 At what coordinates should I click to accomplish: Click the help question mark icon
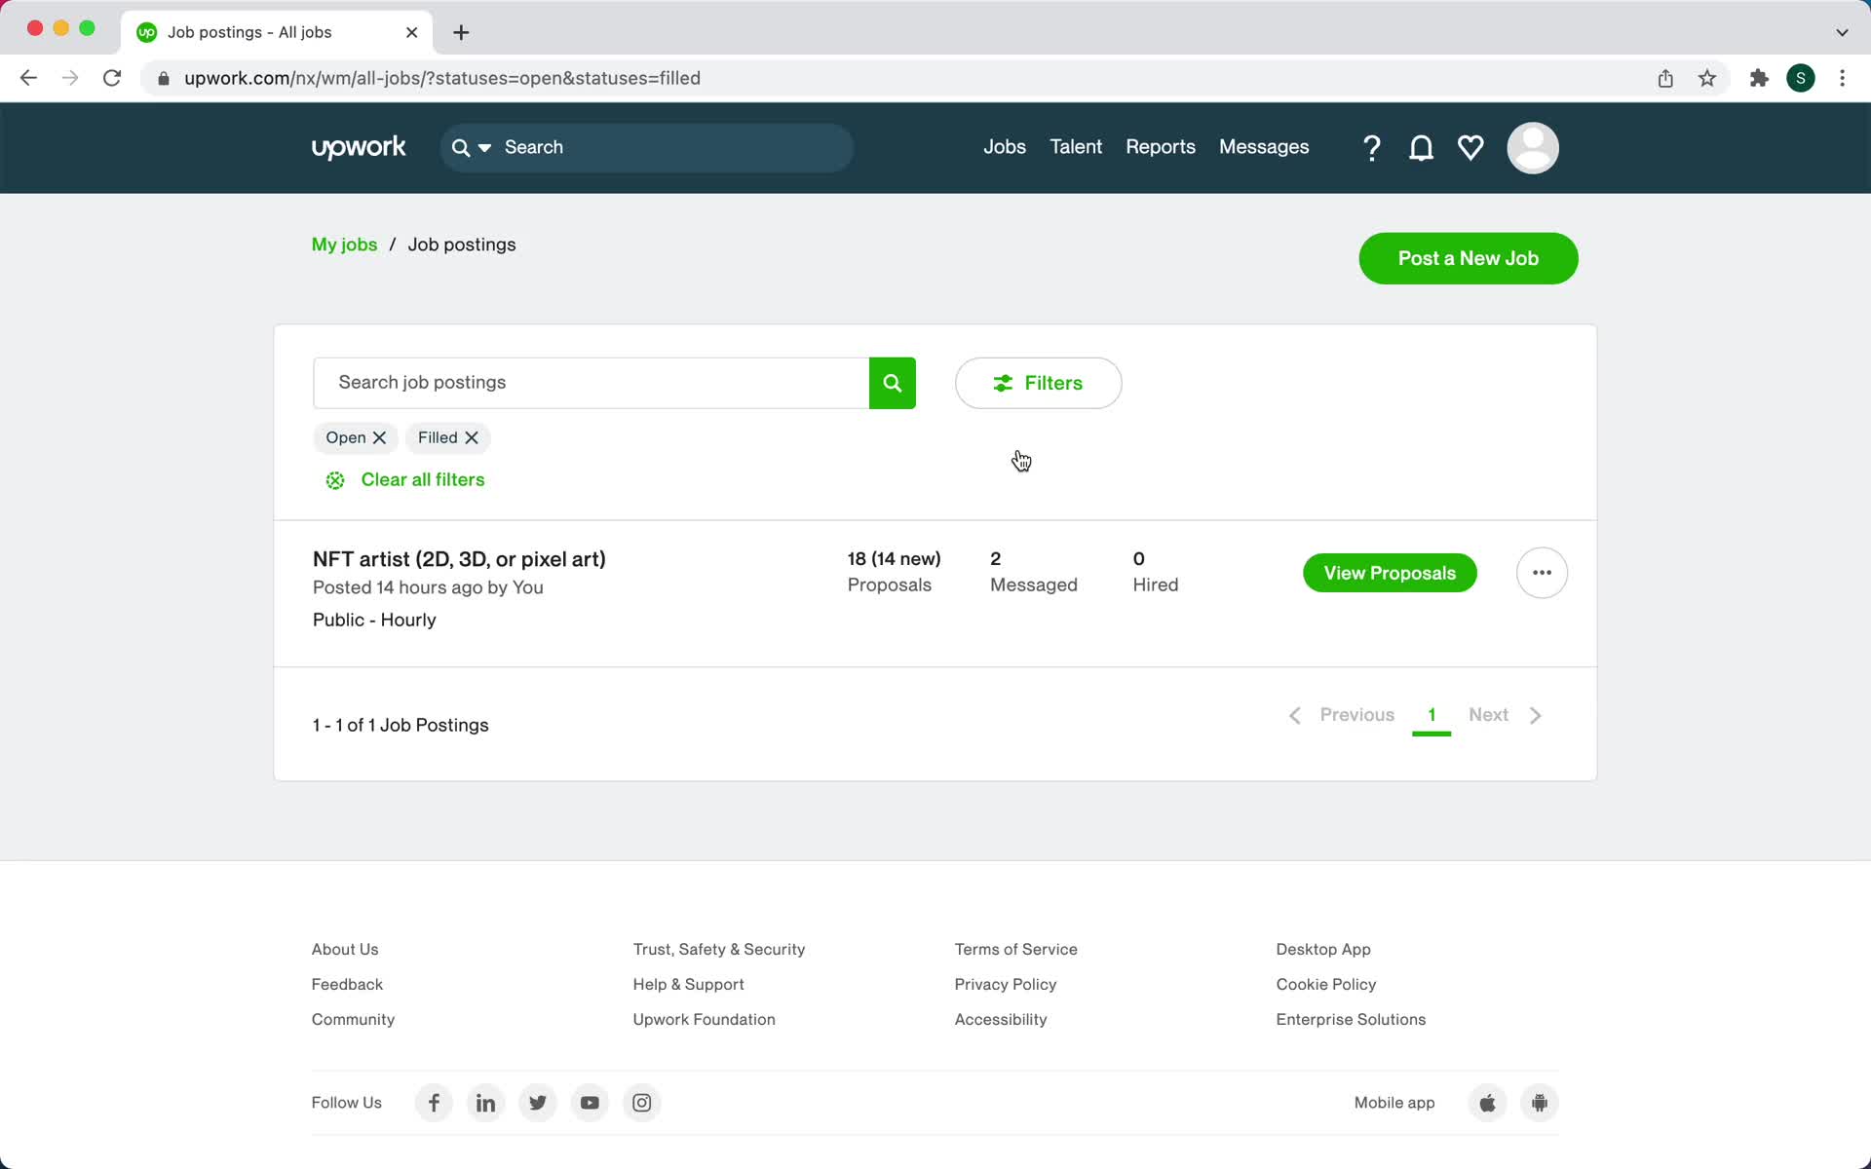(x=1371, y=147)
